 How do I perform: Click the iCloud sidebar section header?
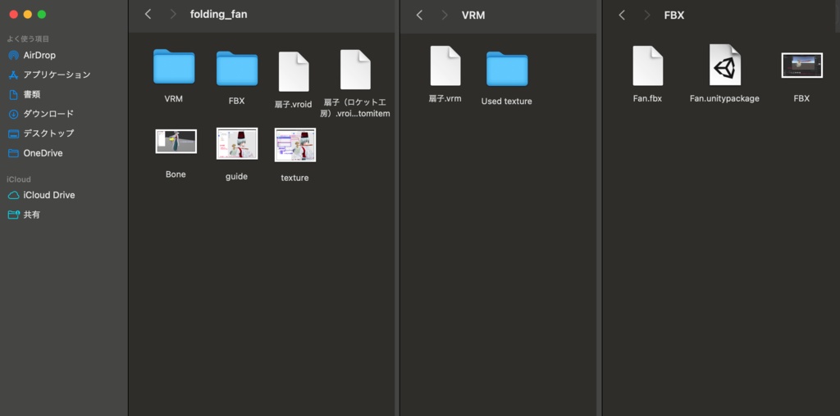coord(18,179)
